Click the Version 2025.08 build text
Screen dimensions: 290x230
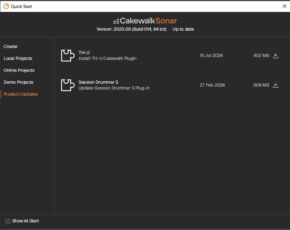(x=131, y=29)
